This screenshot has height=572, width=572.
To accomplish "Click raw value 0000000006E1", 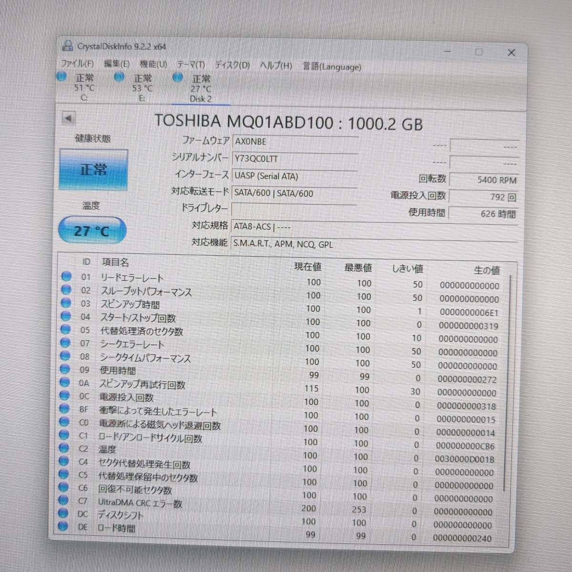I will point(469,313).
